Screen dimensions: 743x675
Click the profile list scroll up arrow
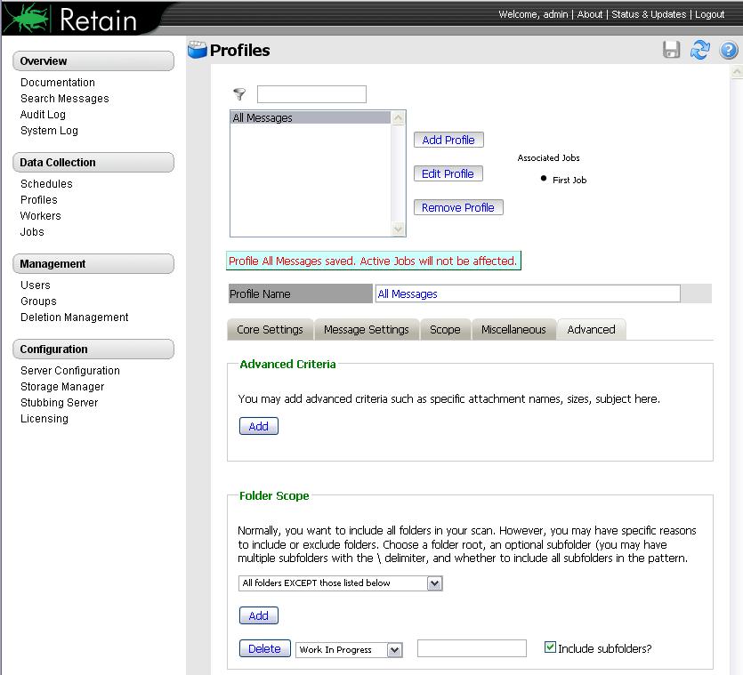point(399,117)
